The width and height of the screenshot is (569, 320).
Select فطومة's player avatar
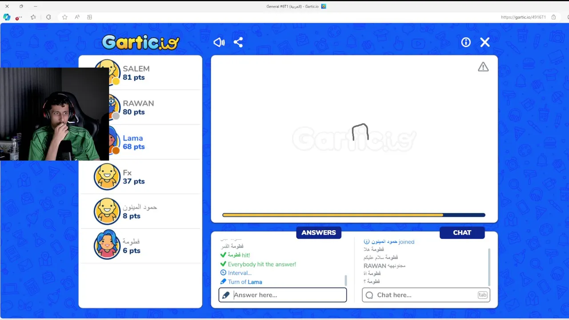tap(107, 245)
